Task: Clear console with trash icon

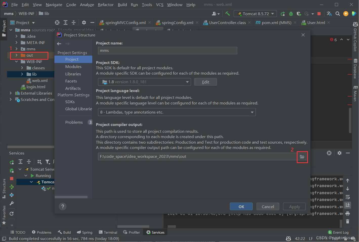Action: coord(348,222)
